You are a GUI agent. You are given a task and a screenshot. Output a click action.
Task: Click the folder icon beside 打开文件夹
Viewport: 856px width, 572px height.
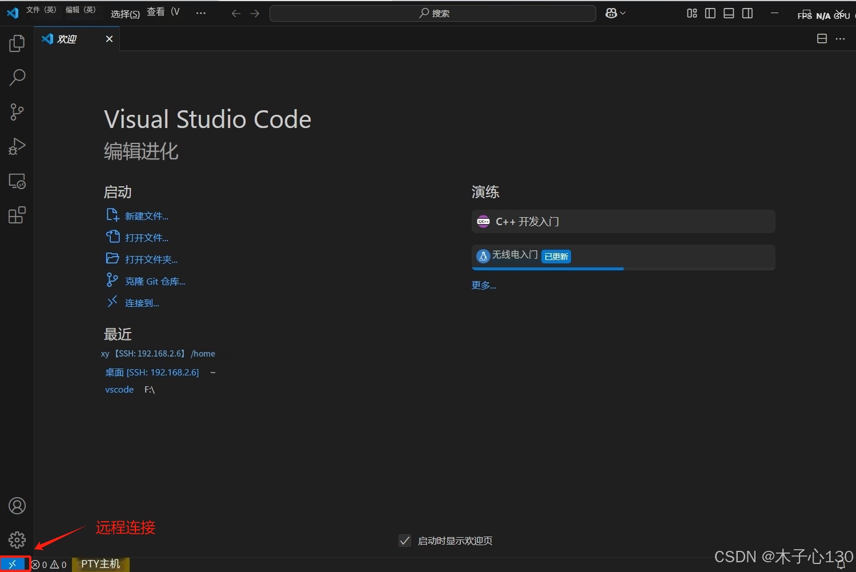112,258
